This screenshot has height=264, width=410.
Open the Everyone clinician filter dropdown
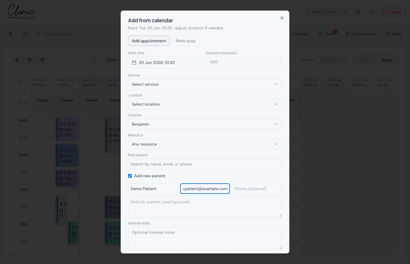[332, 60]
